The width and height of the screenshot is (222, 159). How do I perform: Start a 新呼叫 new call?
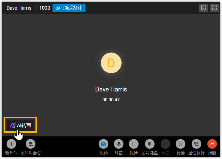(x=11, y=144)
